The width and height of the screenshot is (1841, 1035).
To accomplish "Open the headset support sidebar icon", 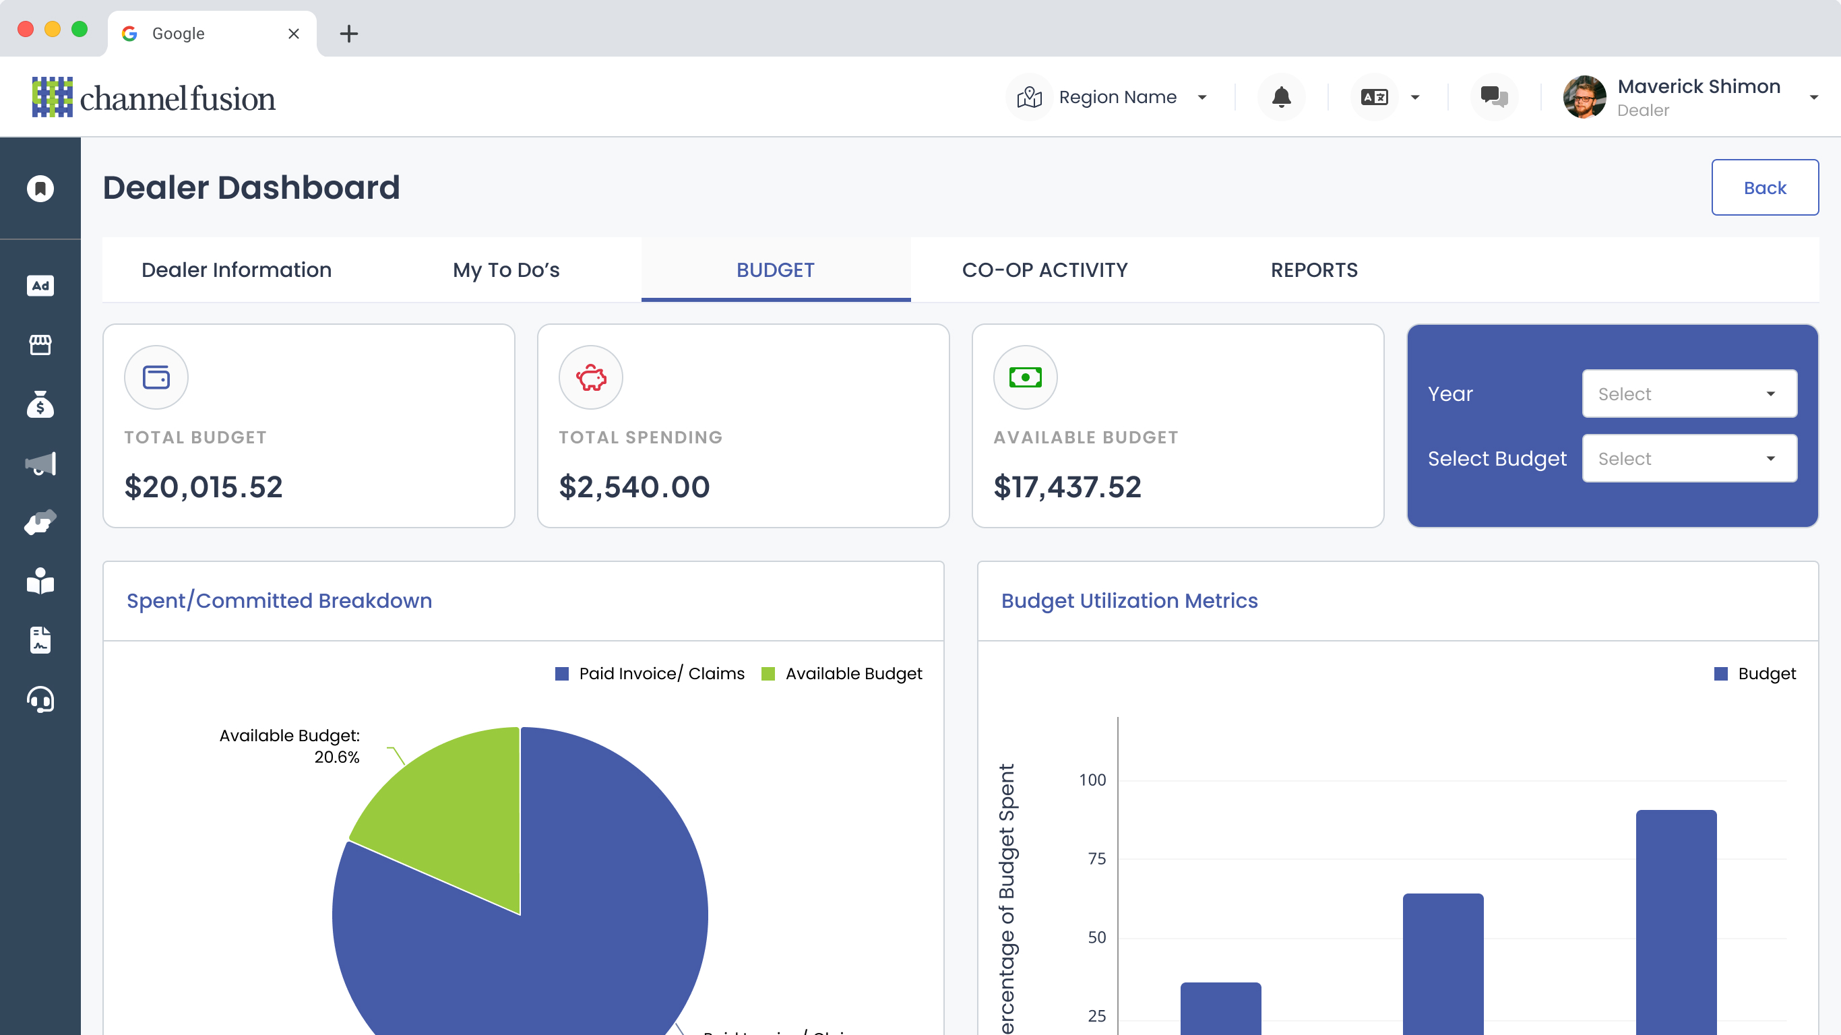I will click(40, 699).
